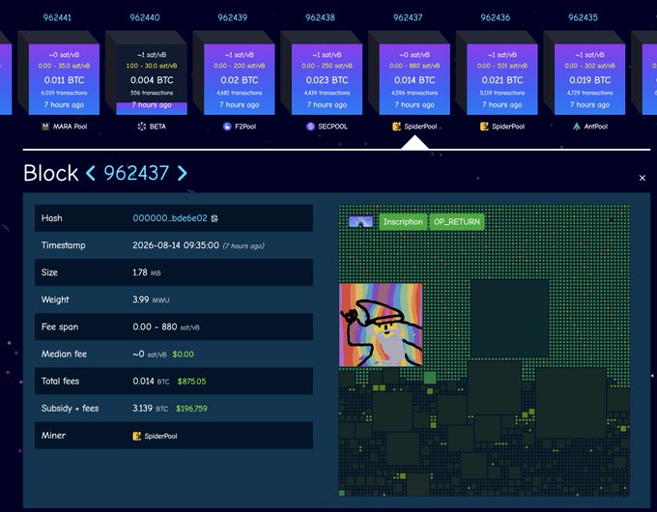Click the ~0 sat/vB median fee value
The width and height of the screenshot is (657, 512).
(151, 354)
